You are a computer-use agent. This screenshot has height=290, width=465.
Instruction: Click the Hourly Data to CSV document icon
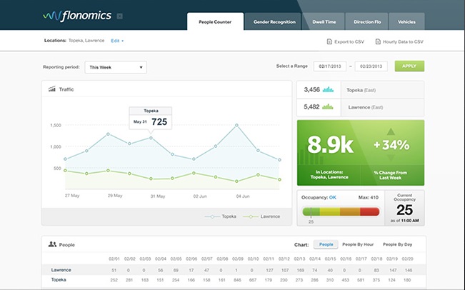[x=377, y=41]
